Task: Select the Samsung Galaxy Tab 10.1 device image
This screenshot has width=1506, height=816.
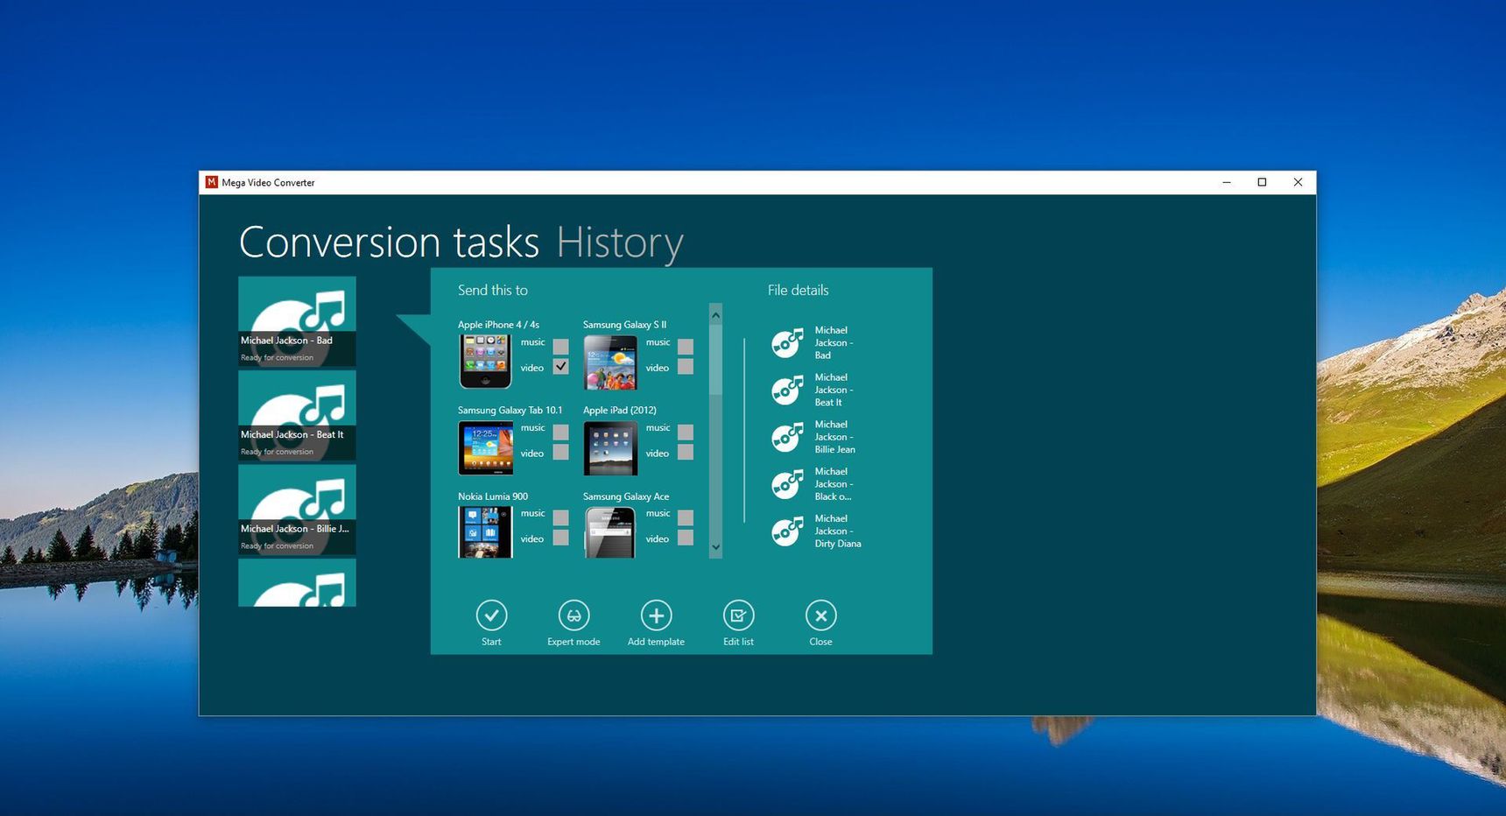Action: [x=485, y=447]
